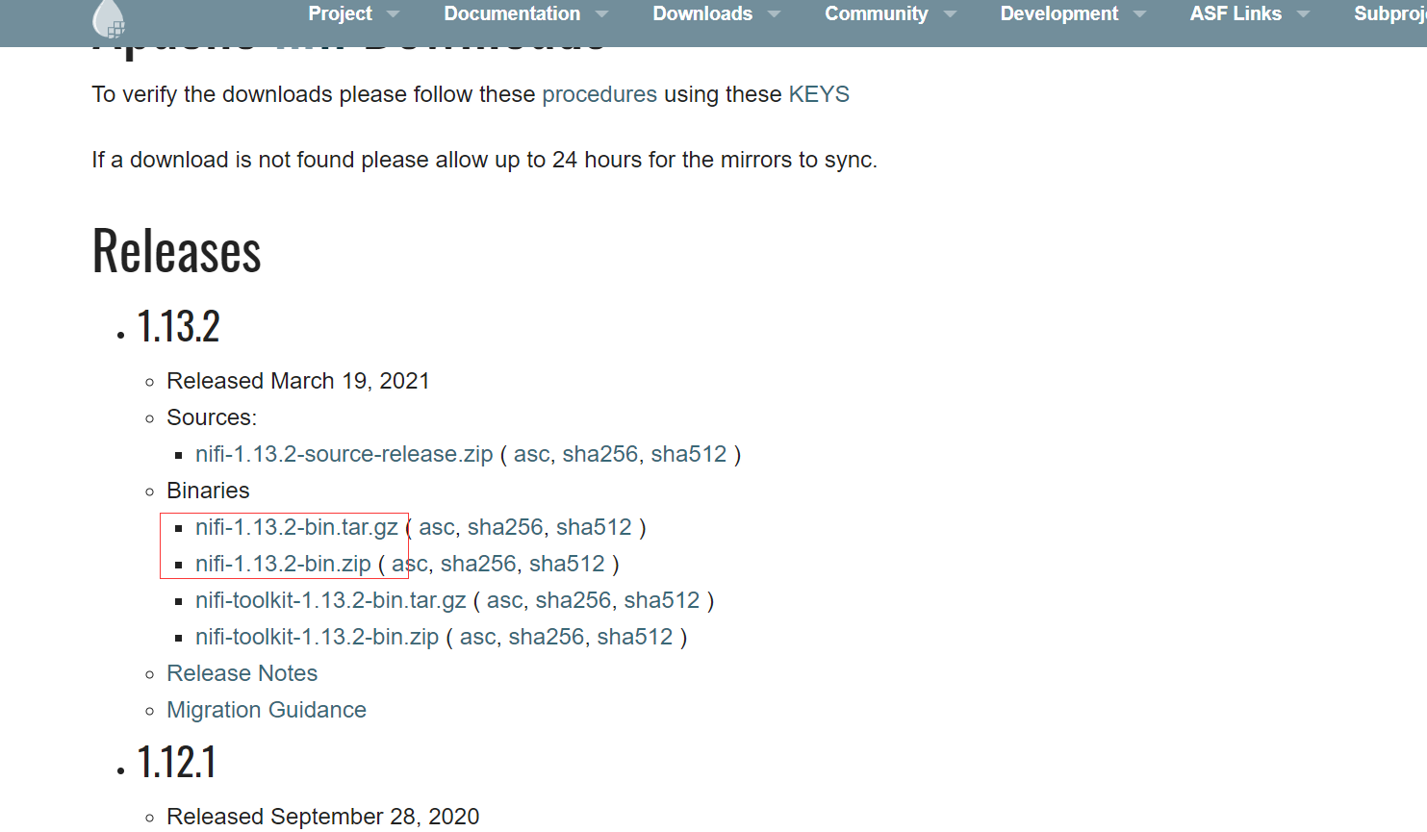Open asc signature for source-release.zip
The image size is (1427, 832).
click(531, 454)
